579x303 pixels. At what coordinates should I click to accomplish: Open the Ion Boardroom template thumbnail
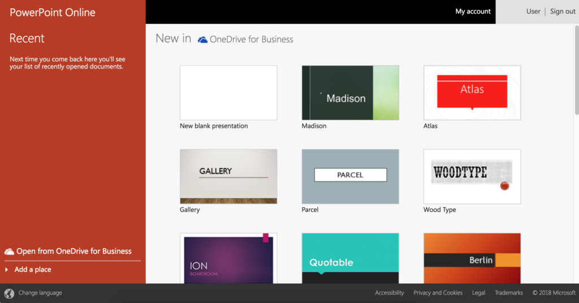tap(228, 258)
